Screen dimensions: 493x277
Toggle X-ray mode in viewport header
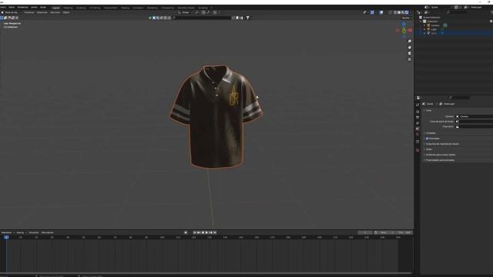(x=391, y=12)
